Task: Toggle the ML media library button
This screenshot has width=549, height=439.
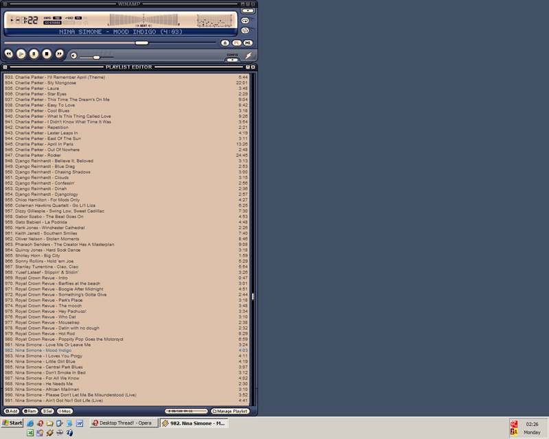Action: point(248,43)
